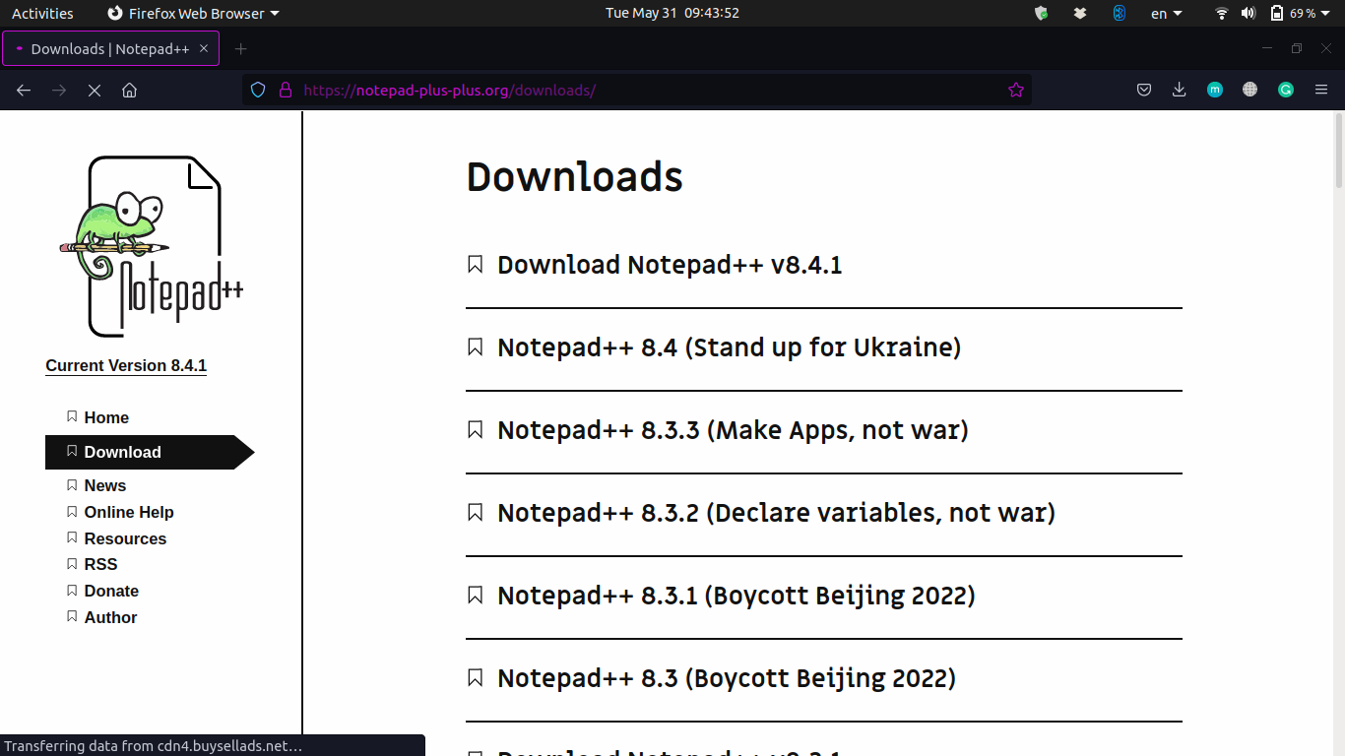Open the en keyboard layout dropdown

click(1163, 13)
